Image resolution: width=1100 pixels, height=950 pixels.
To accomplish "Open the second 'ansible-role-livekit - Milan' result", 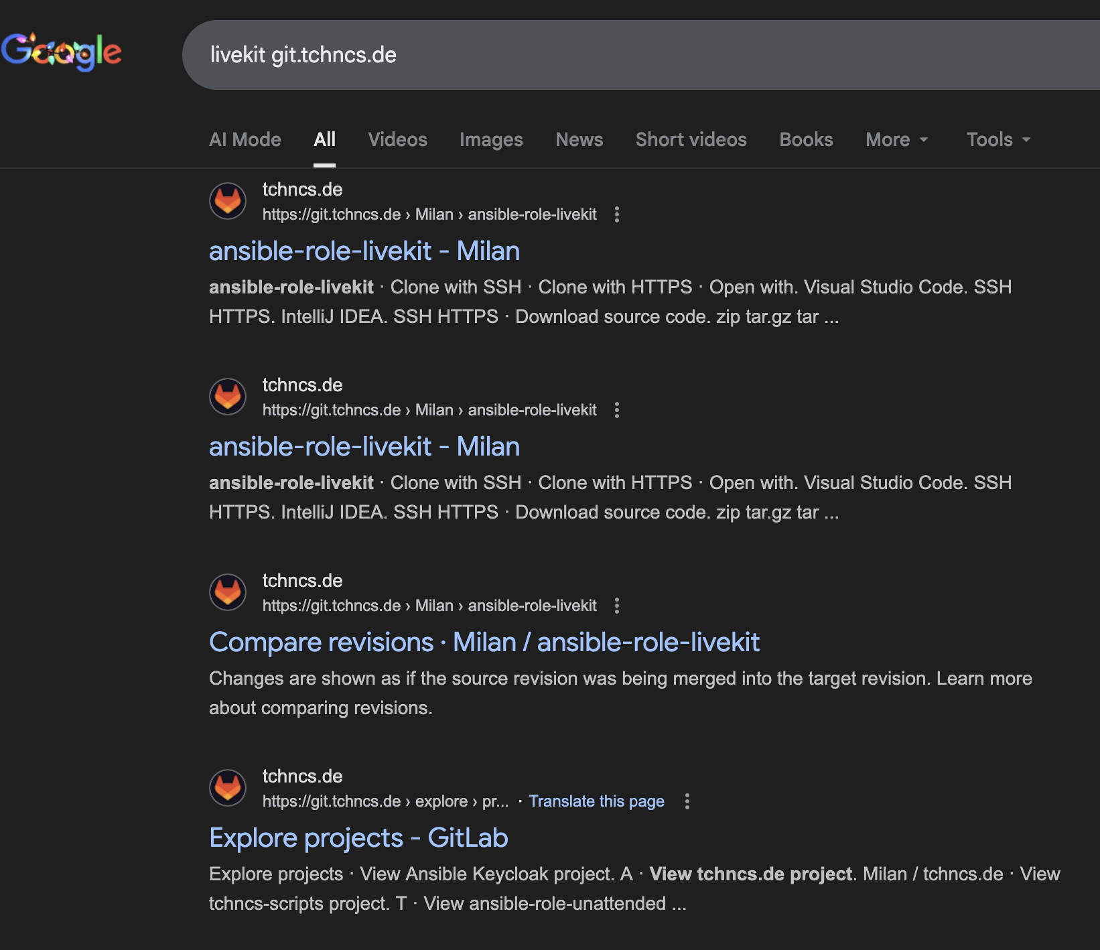I will 364,447.
